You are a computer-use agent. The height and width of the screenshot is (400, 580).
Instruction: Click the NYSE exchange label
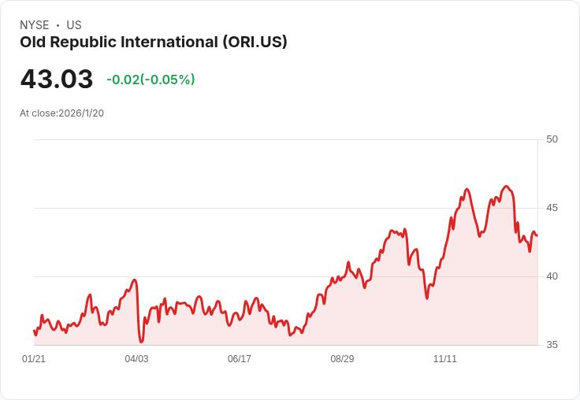tap(35, 25)
